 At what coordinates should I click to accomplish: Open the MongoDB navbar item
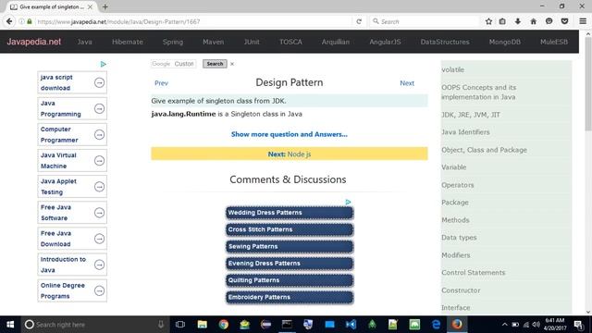505,42
